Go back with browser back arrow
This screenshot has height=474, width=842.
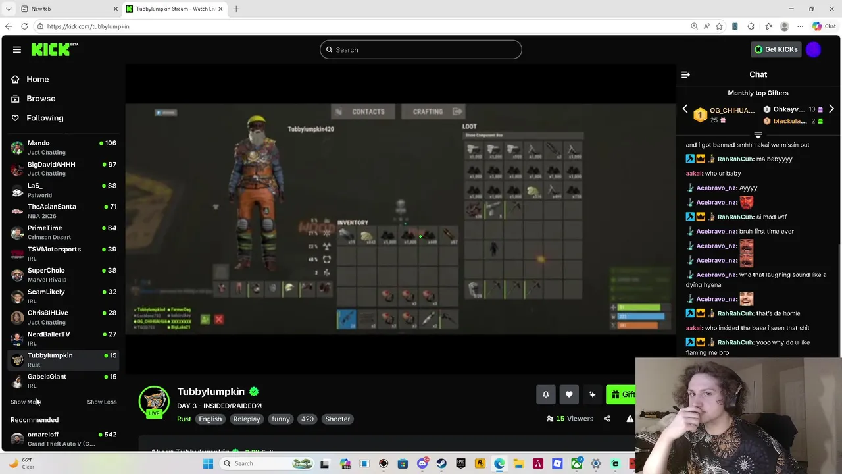click(8, 26)
